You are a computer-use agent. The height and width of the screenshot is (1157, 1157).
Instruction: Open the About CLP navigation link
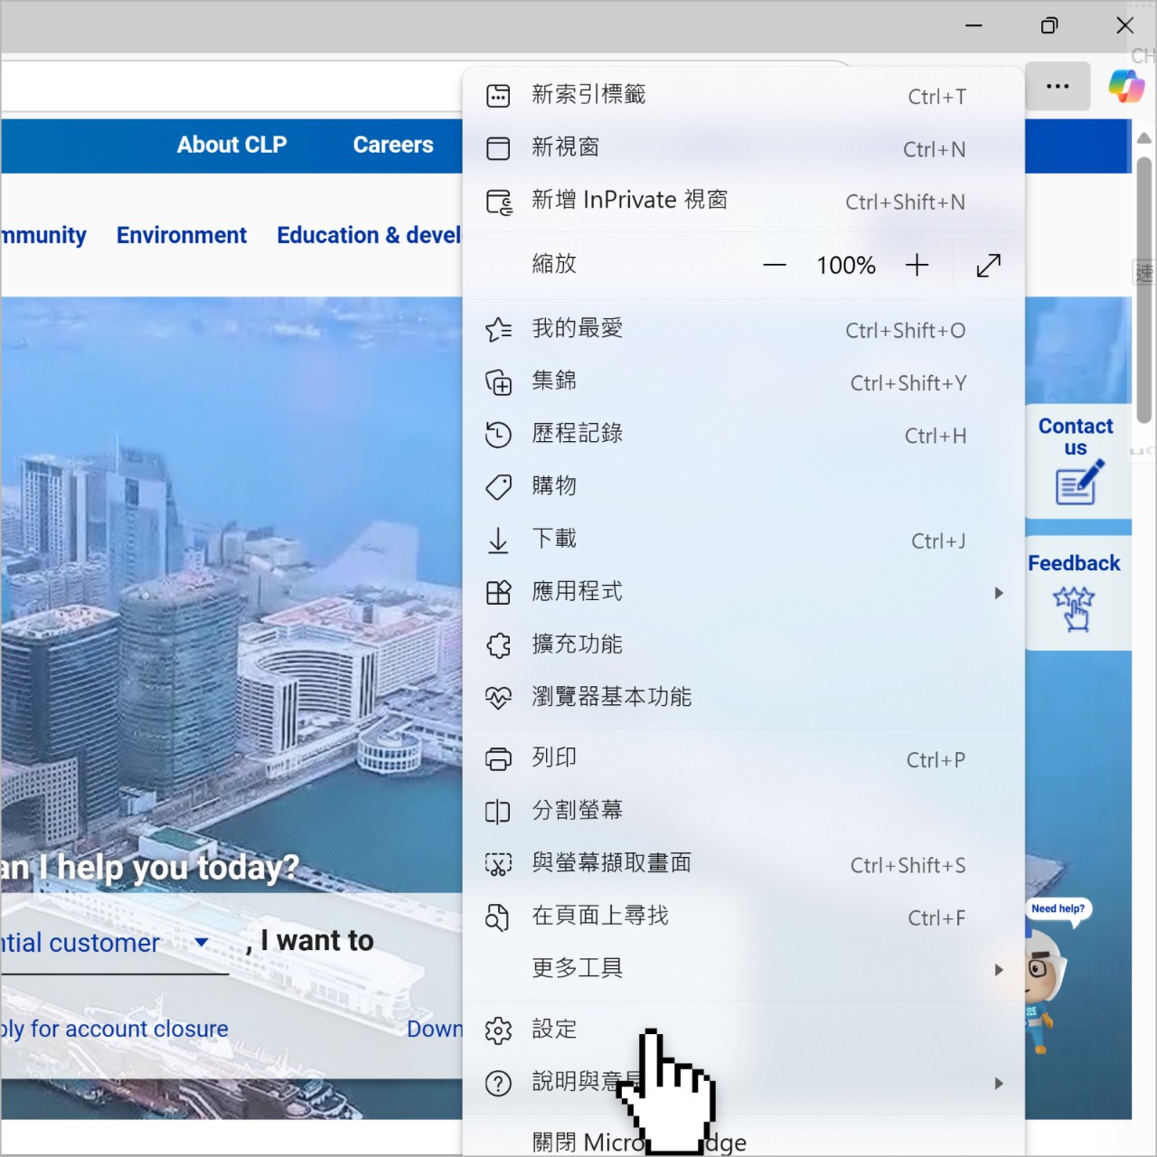pyautogui.click(x=231, y=145)
